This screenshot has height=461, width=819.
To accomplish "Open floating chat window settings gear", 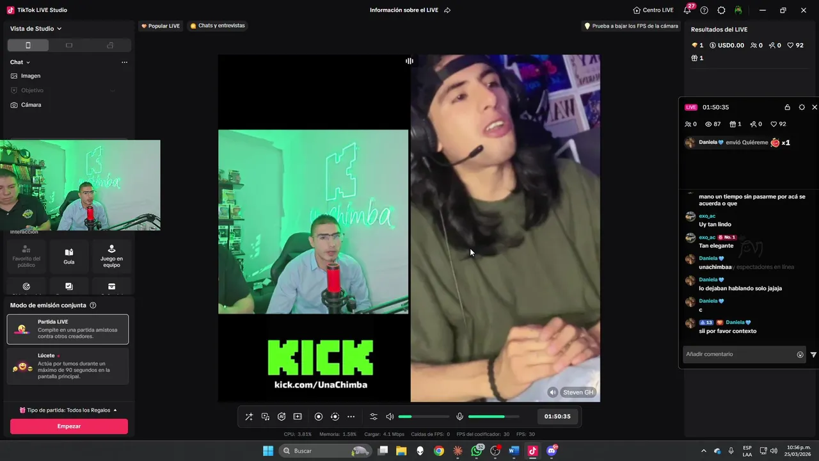I will tap(802, 107).
